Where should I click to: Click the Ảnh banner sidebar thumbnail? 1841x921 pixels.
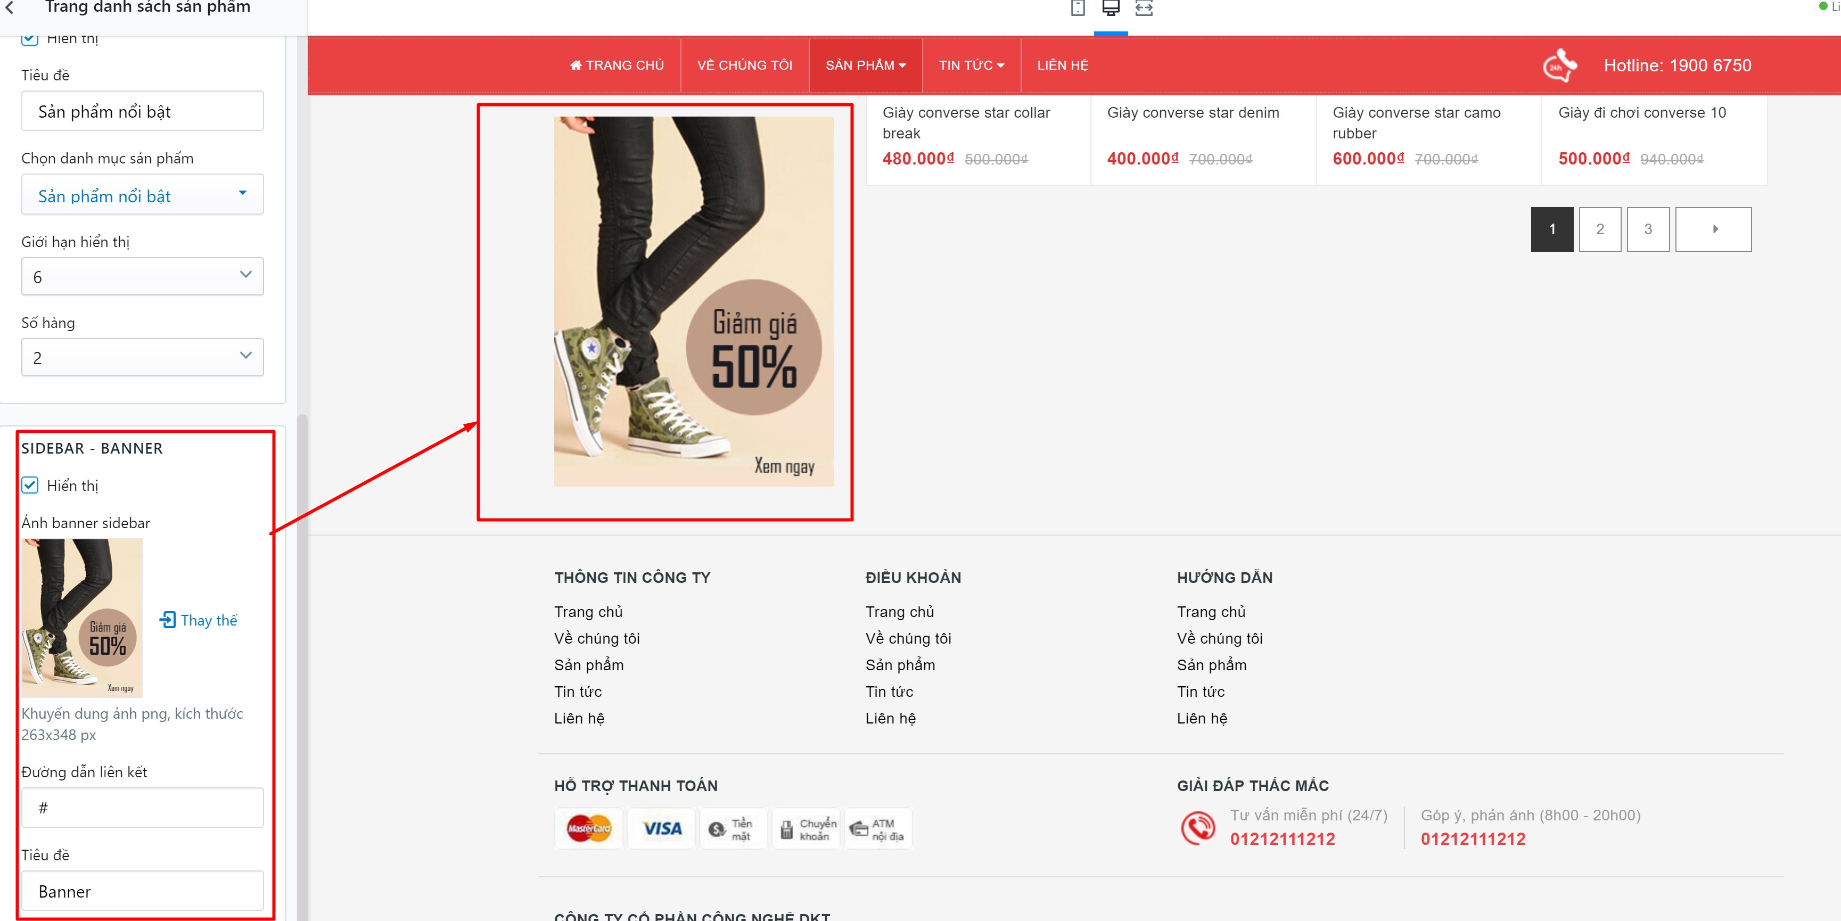tap(81, 618)
